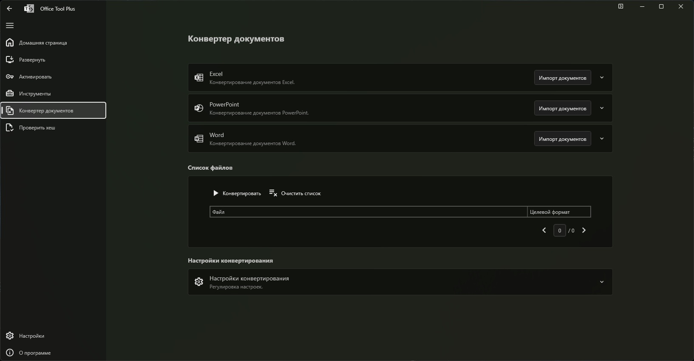Click the page number input field
694x361 pixels.
(559, 230)
